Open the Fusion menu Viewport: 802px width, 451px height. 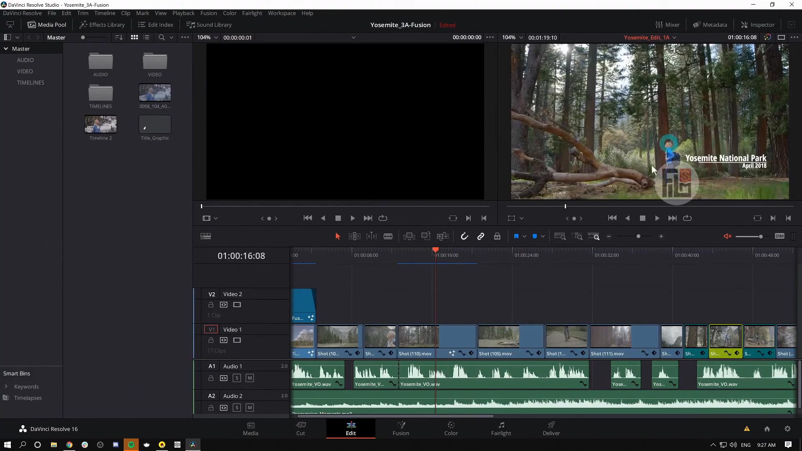coord(208,13)
